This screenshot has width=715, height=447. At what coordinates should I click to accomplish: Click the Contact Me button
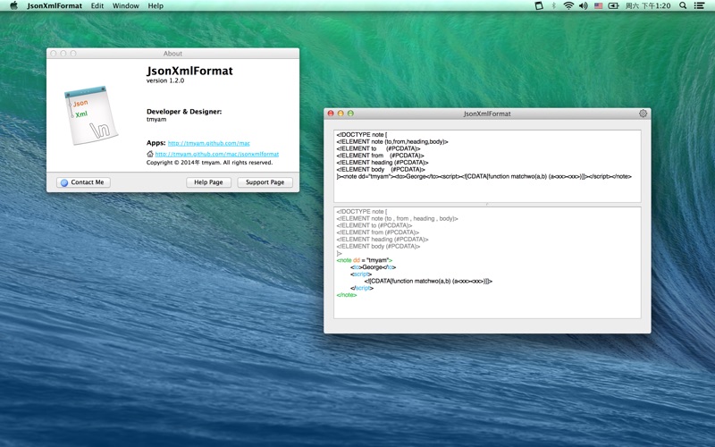pos(83,182)
